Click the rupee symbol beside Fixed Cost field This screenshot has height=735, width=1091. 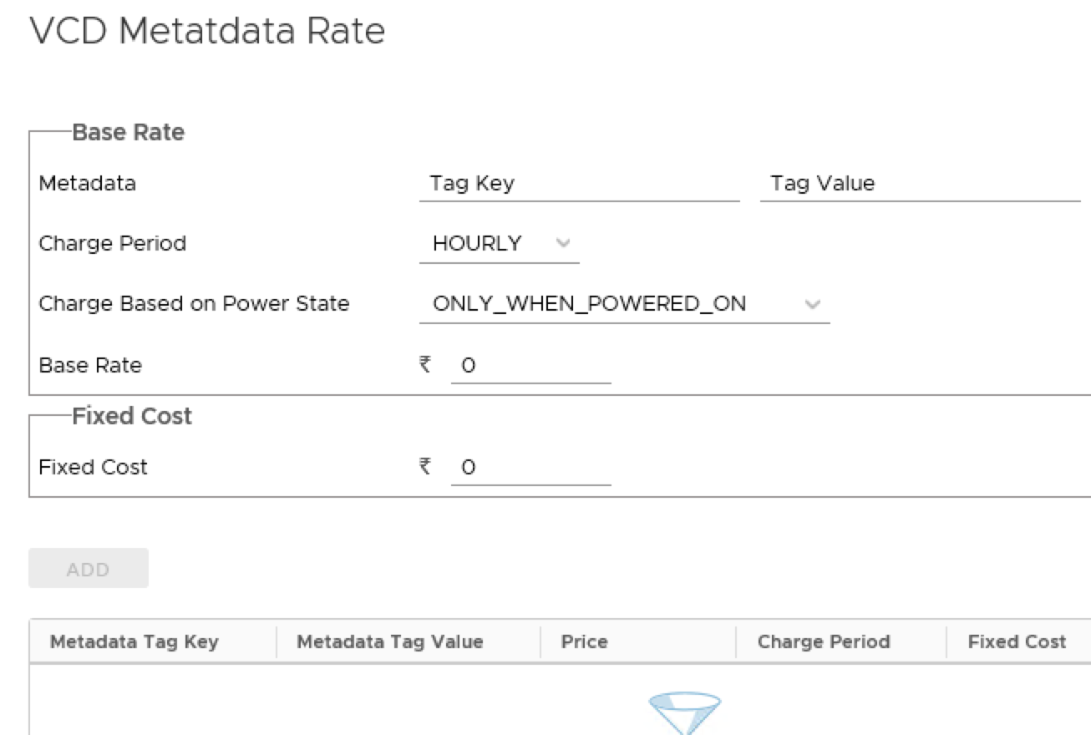tap(426, 467)
